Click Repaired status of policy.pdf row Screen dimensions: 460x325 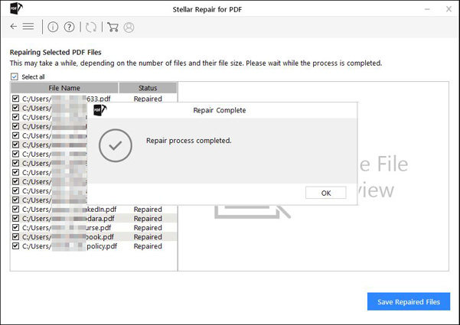point(148,246)
